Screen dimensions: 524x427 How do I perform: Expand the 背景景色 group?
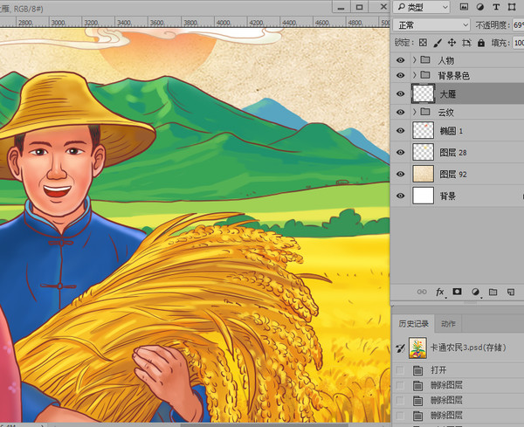(x=415, y=75)
